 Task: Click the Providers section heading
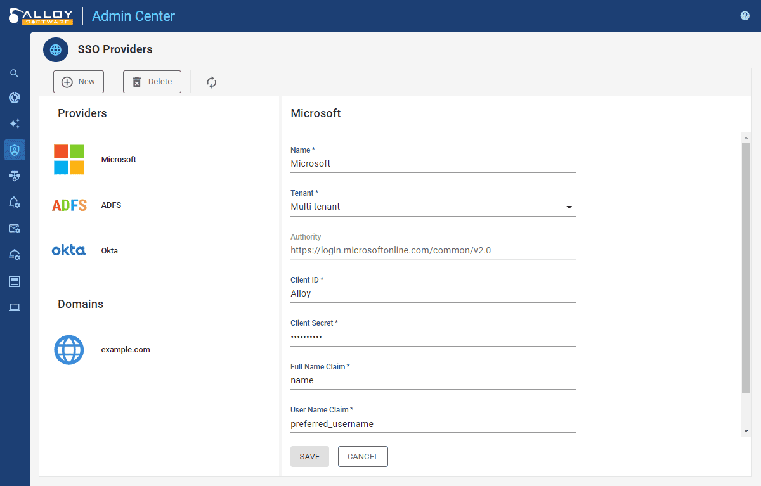coord(82,113)
